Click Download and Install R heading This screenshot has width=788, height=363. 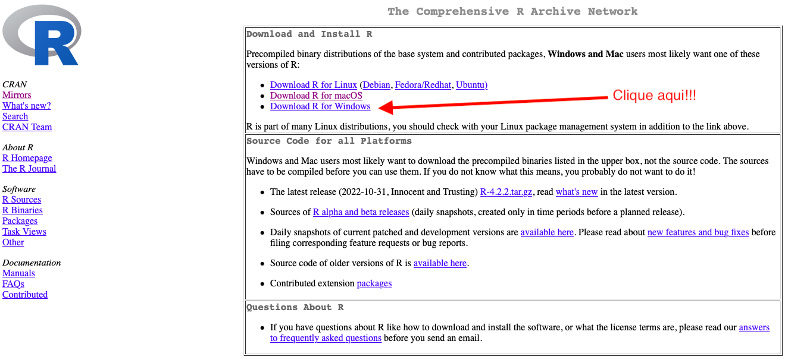click(x=309, y=34)
